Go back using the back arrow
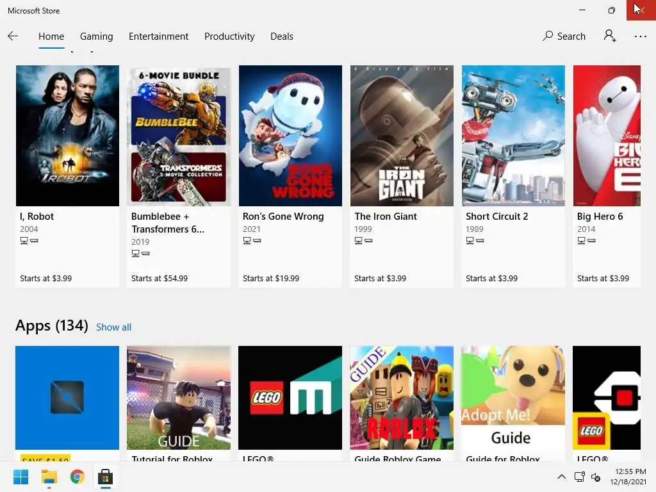 tap(13, 37)
